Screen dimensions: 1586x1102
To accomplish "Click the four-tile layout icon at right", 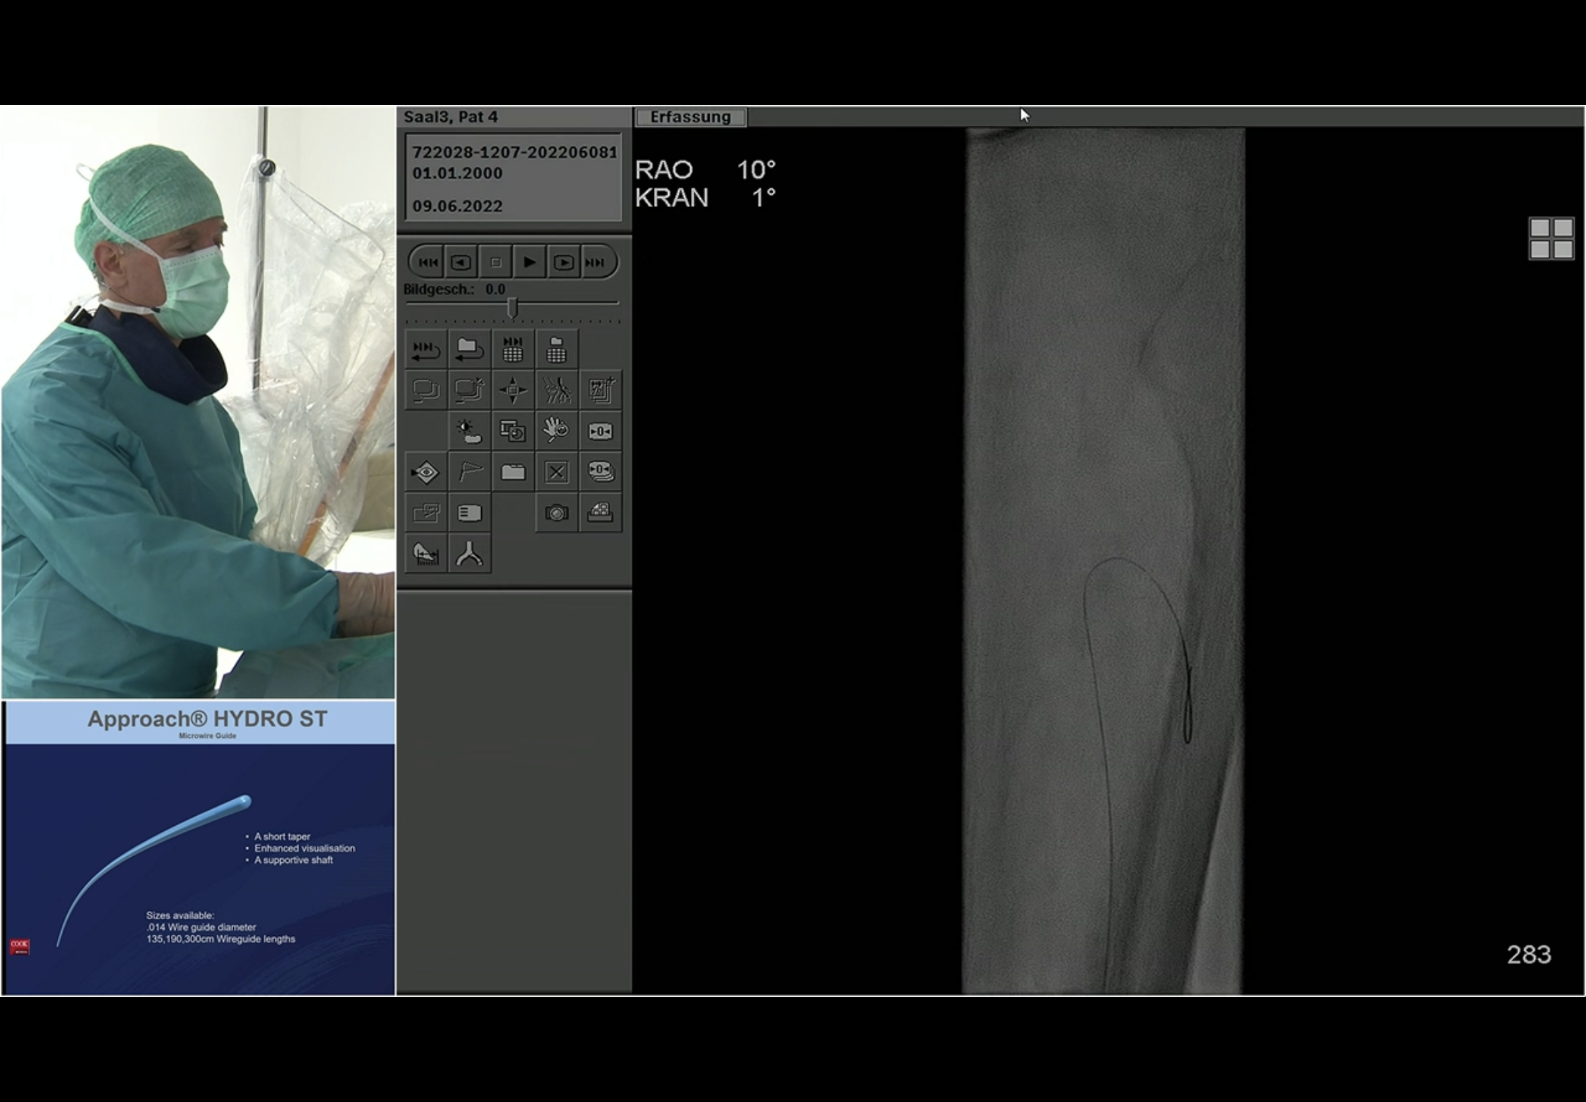I will [1551, 239].
